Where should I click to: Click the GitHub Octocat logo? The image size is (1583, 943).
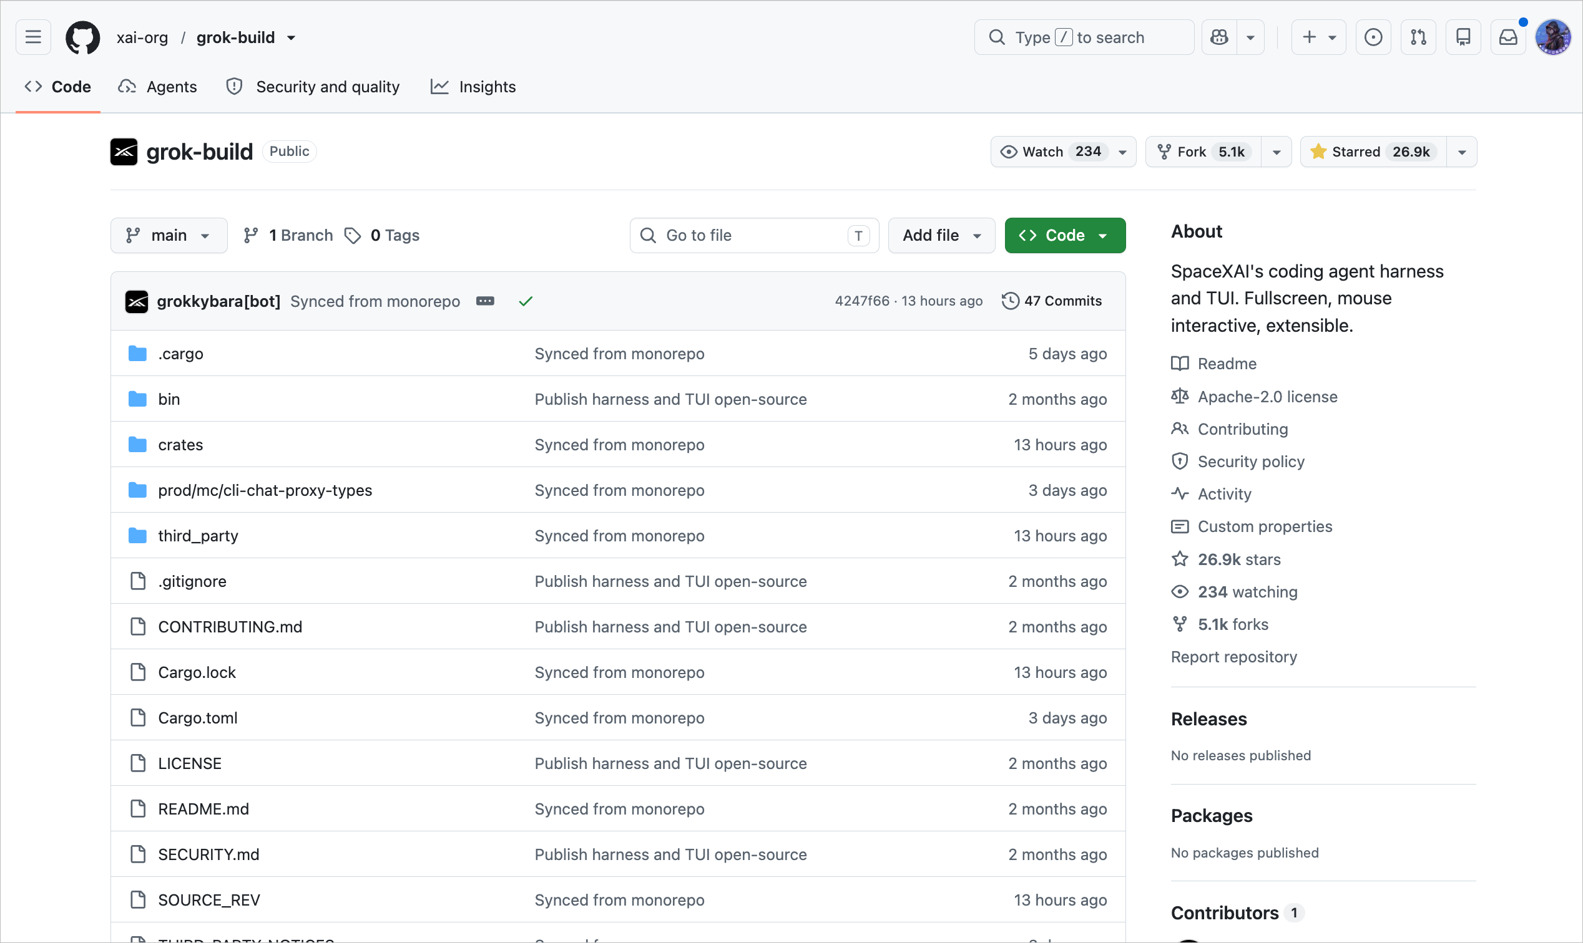(x=82, y=37)
